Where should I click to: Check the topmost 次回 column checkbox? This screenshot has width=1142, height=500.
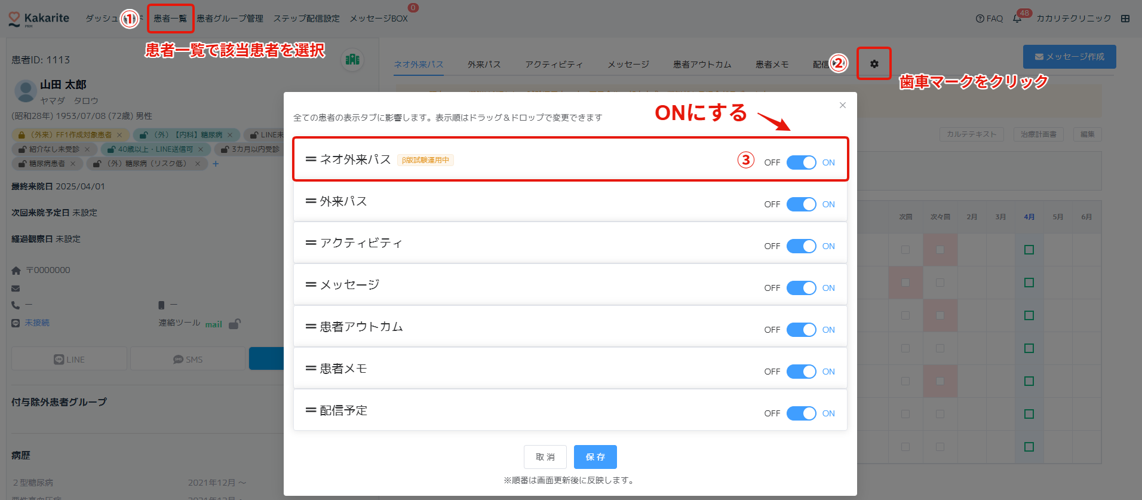point(905,250)
